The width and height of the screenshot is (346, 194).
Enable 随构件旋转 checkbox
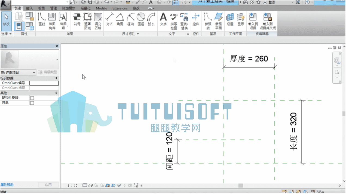click(32, 98)
